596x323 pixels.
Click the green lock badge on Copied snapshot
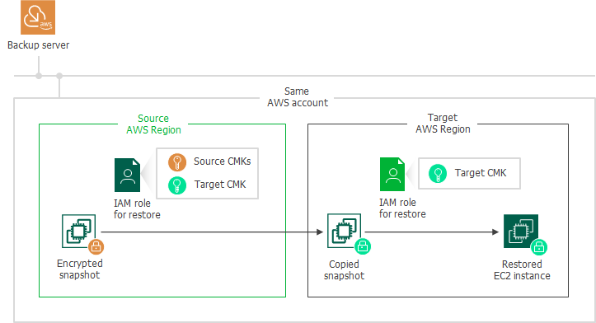(x=363, y=246)
